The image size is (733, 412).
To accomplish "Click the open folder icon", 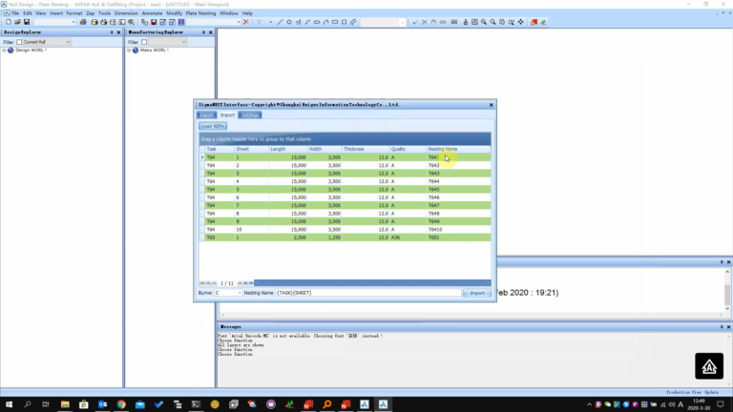I will 17,22.
